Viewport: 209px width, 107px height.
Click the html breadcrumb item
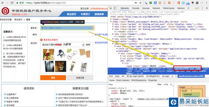[110, 76]
